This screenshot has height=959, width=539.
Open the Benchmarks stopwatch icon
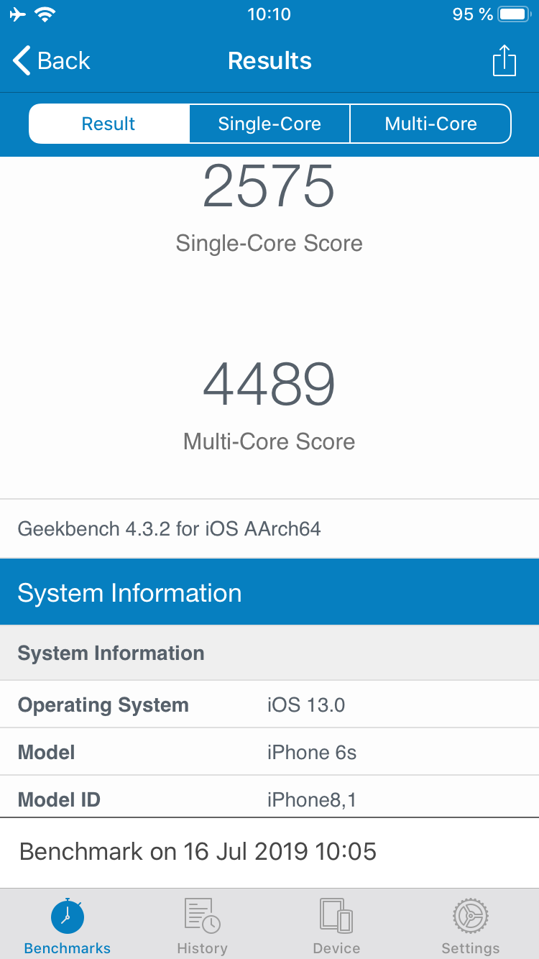click(x=68, y=917)
